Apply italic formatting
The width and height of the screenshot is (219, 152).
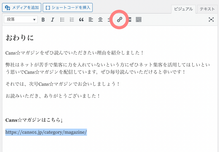(x=53, y=20)
